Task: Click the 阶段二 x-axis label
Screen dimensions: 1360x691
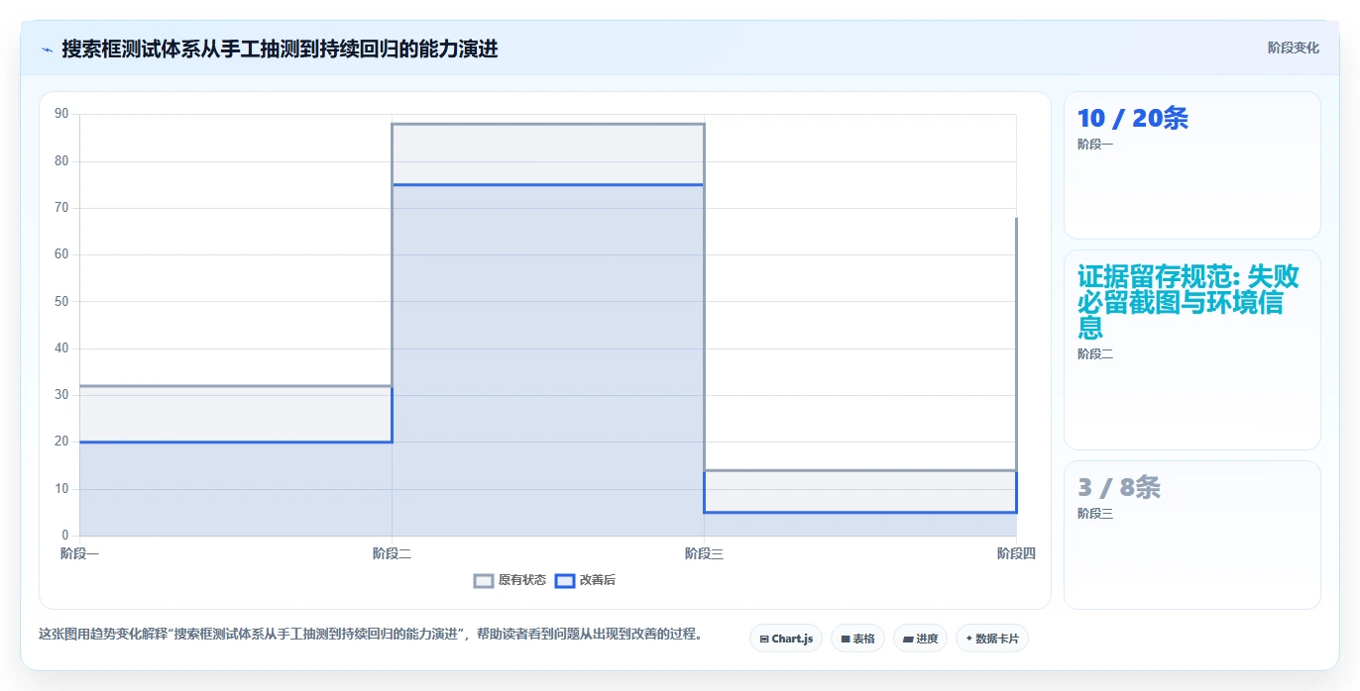Action: 392,553
